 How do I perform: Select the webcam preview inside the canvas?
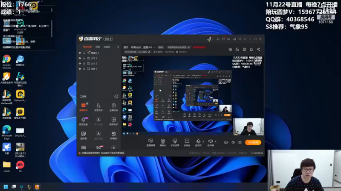coord(249,126)
